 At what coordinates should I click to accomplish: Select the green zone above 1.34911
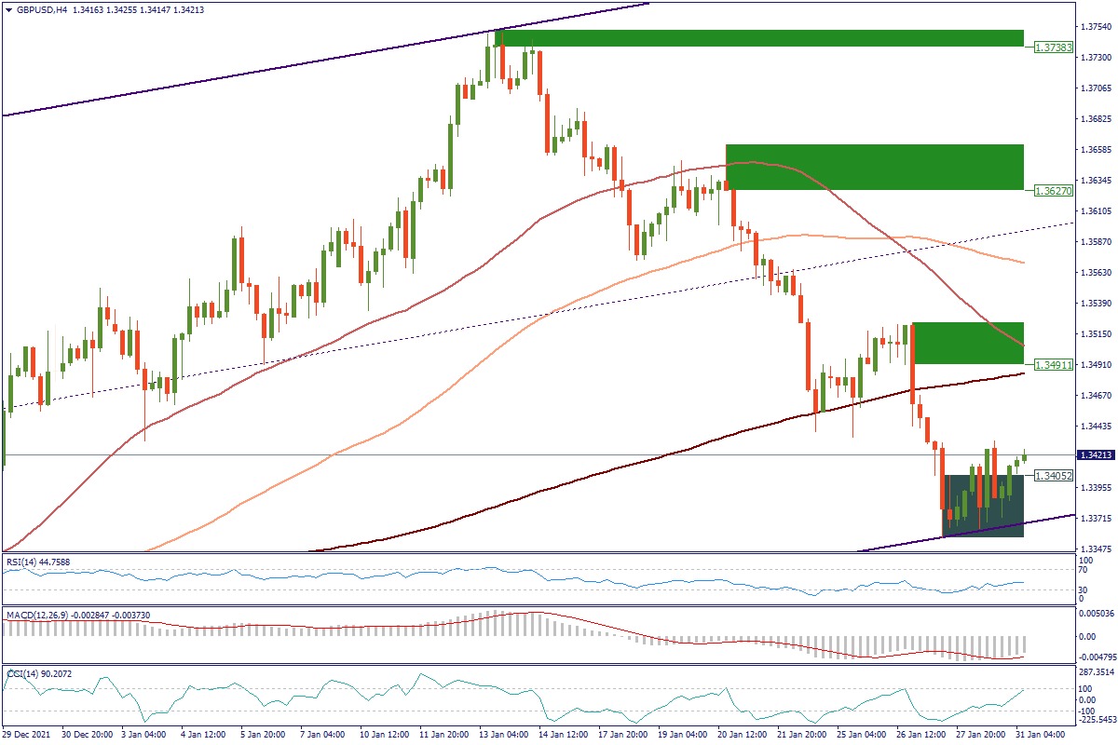pyautogui.click(x=969, y=343)
